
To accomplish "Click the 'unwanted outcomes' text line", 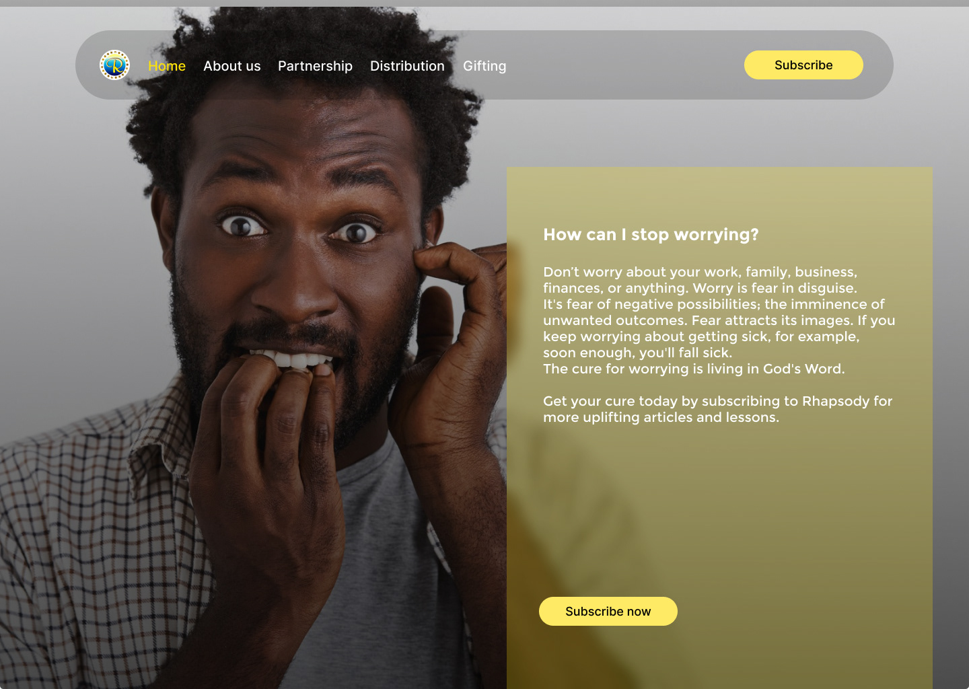I will [x=719, y=320].
